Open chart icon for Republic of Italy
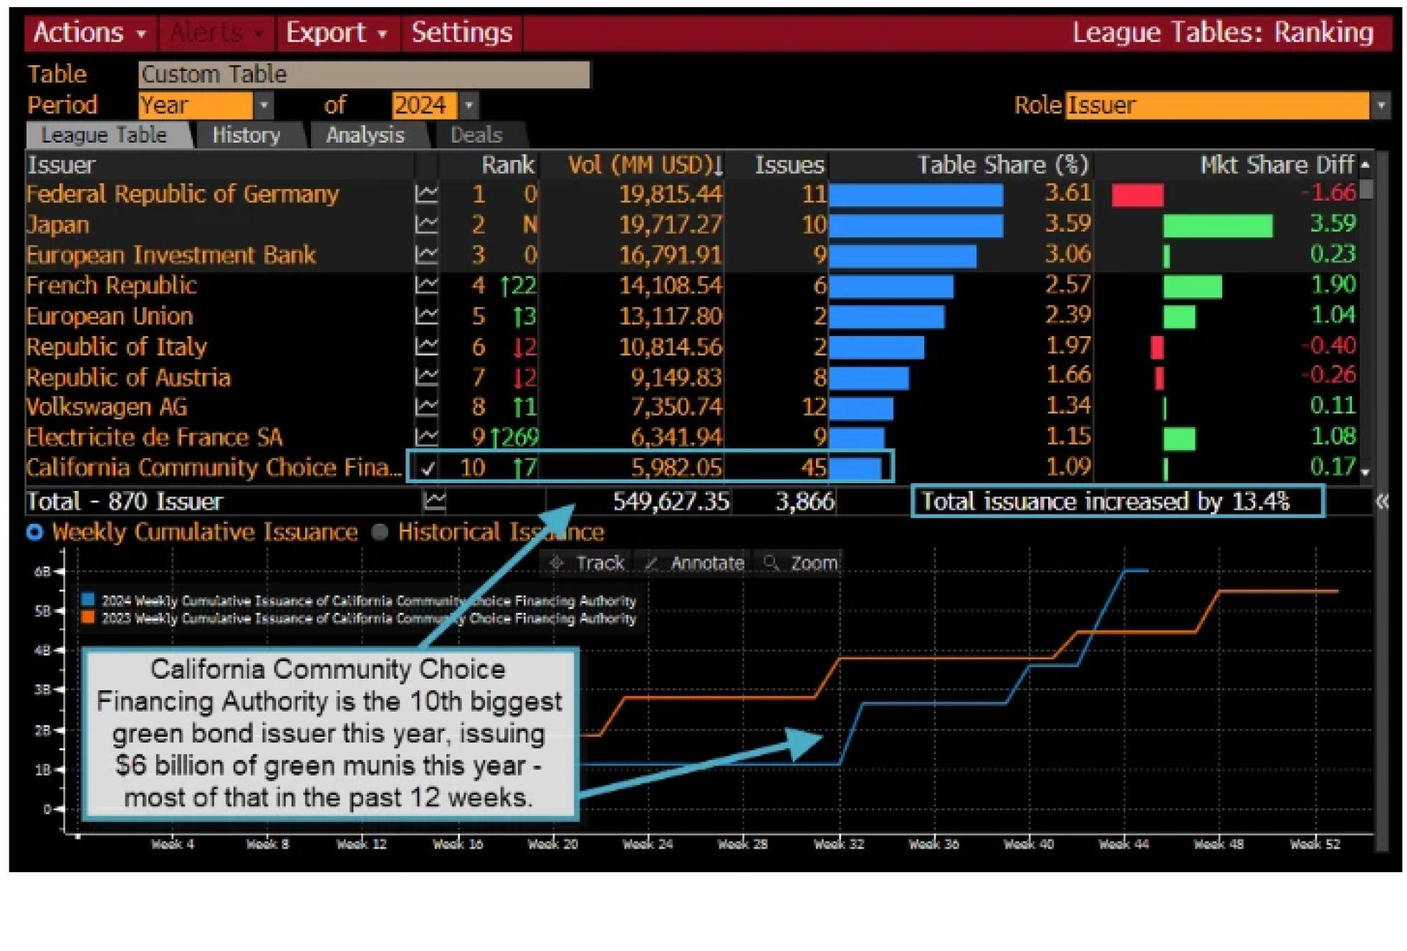Viewport: 1407px width, 951px height. click(426, 346)
